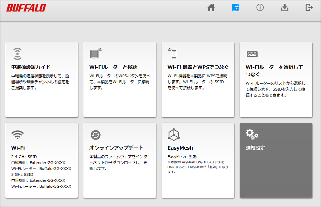Click the router list selection description

(x=275, y=89)
